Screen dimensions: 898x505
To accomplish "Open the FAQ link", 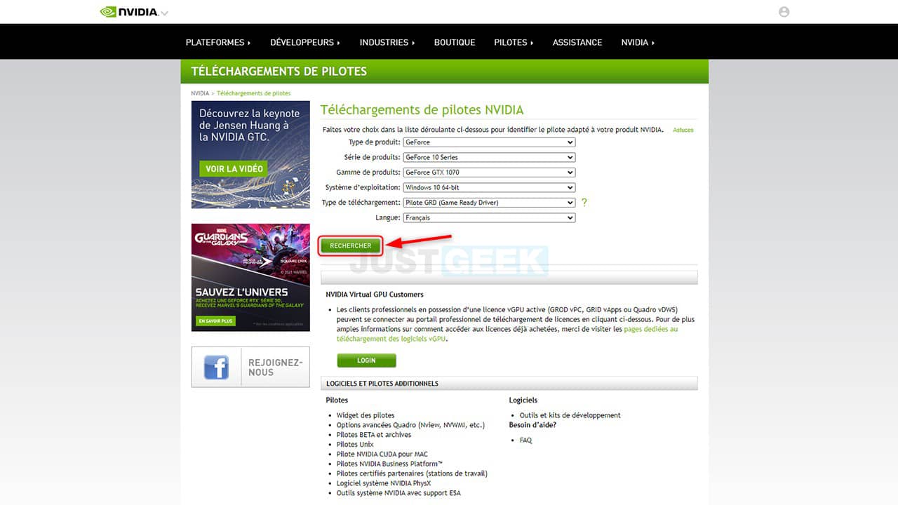I will [525, 440].
